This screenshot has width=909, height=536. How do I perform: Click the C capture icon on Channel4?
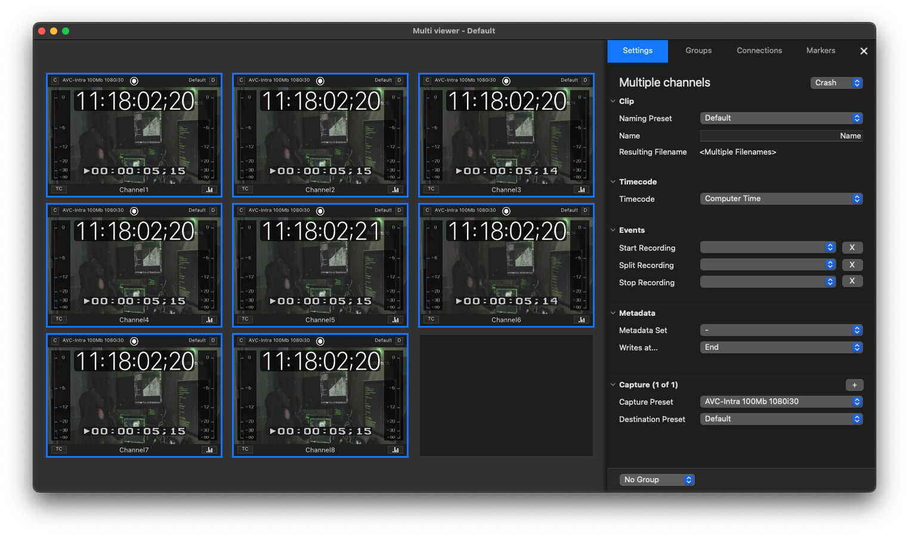(55, 211)
